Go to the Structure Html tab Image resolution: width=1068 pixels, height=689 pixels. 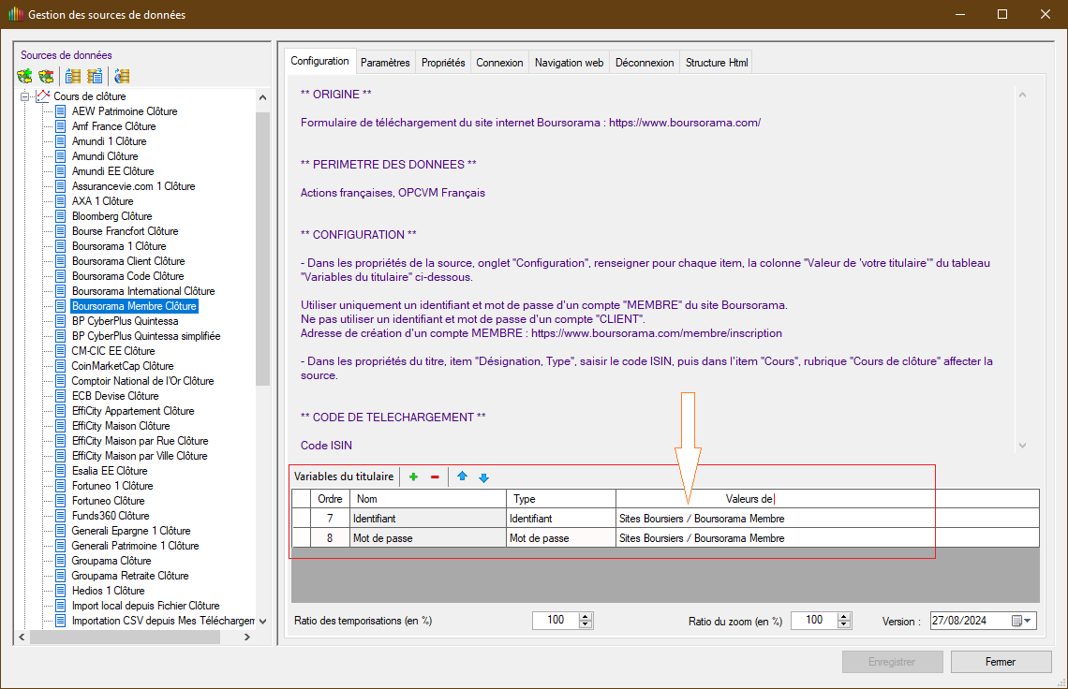point(717,63)
